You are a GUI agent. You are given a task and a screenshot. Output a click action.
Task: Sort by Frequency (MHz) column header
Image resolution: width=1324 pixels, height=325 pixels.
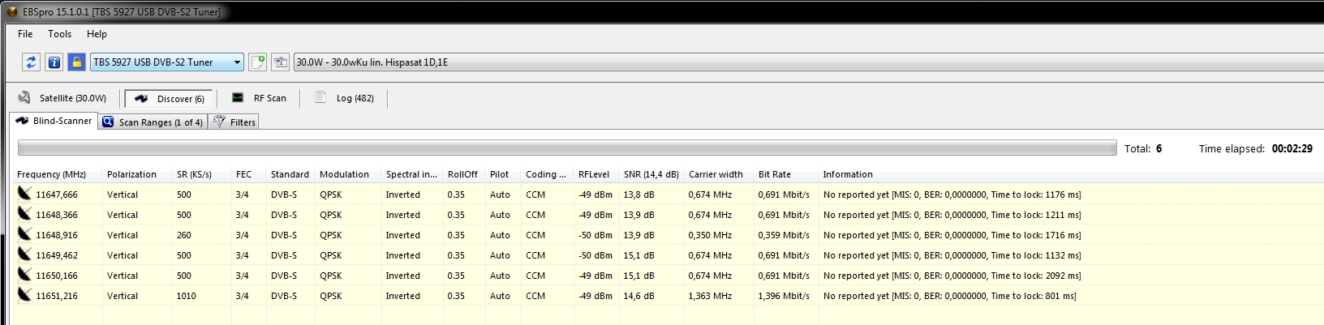52,174
